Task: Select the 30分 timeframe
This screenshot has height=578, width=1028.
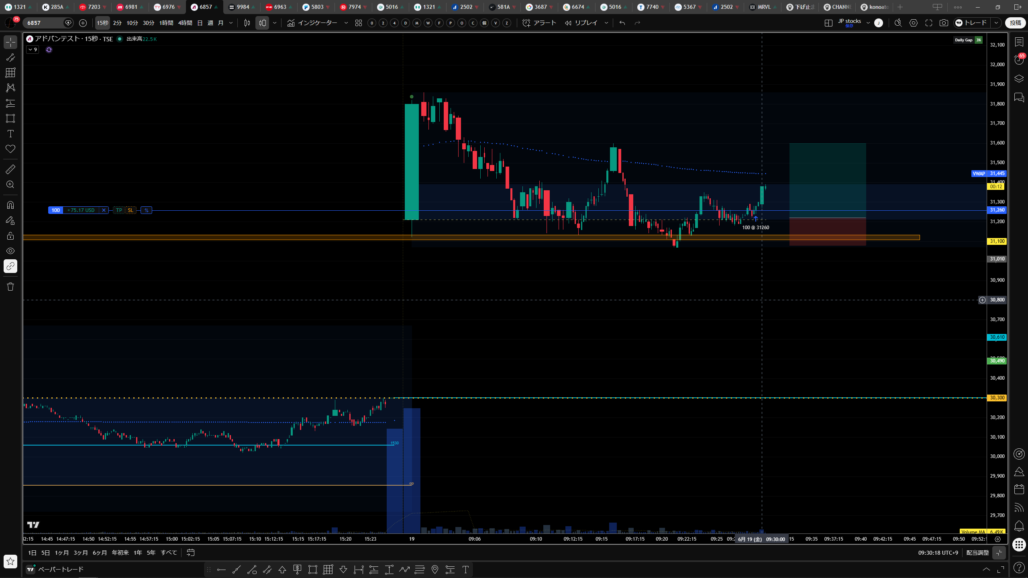Action: [x=149, y=23]
